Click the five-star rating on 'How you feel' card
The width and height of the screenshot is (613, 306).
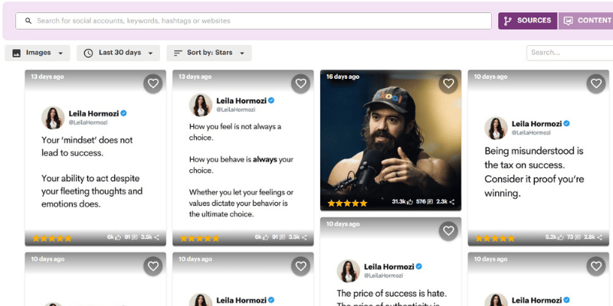(200, 238)
